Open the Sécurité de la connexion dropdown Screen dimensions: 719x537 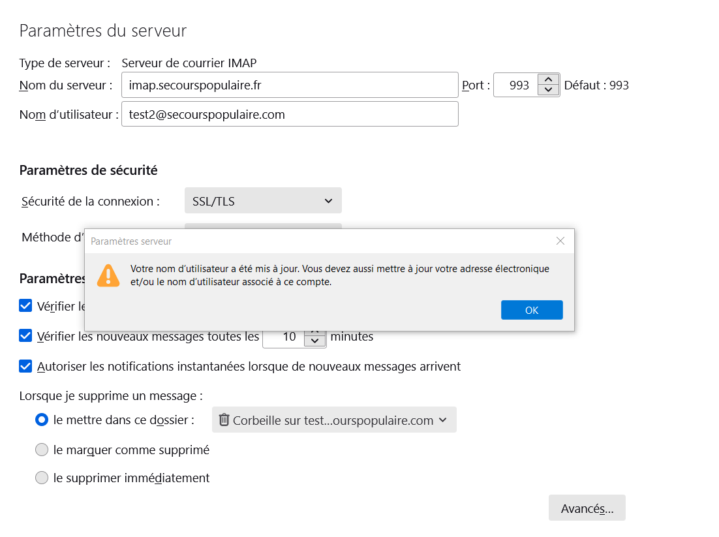tap(263, 201)
